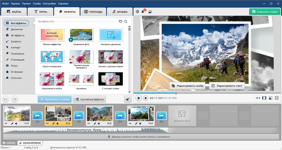Click the pencil edit icon on slide 02
Screen dimensions: 282x150
[x=53, y=123]
